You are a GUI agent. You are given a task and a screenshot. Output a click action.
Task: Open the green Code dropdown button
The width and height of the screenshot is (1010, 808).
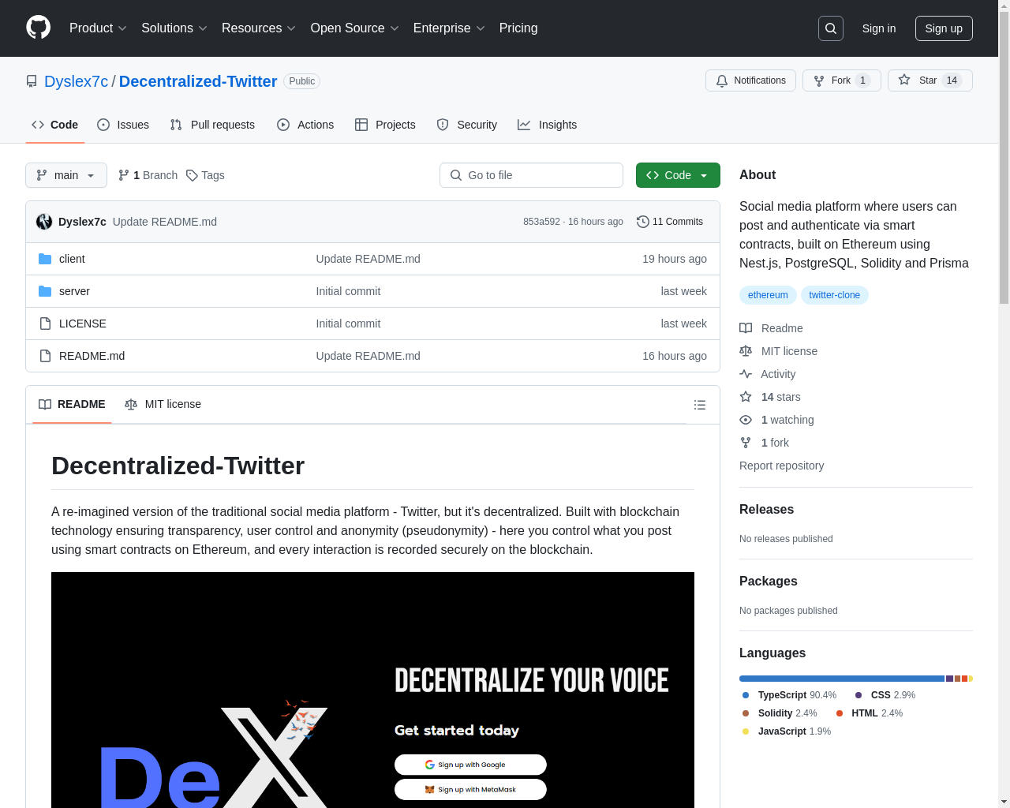click(678, 175)
